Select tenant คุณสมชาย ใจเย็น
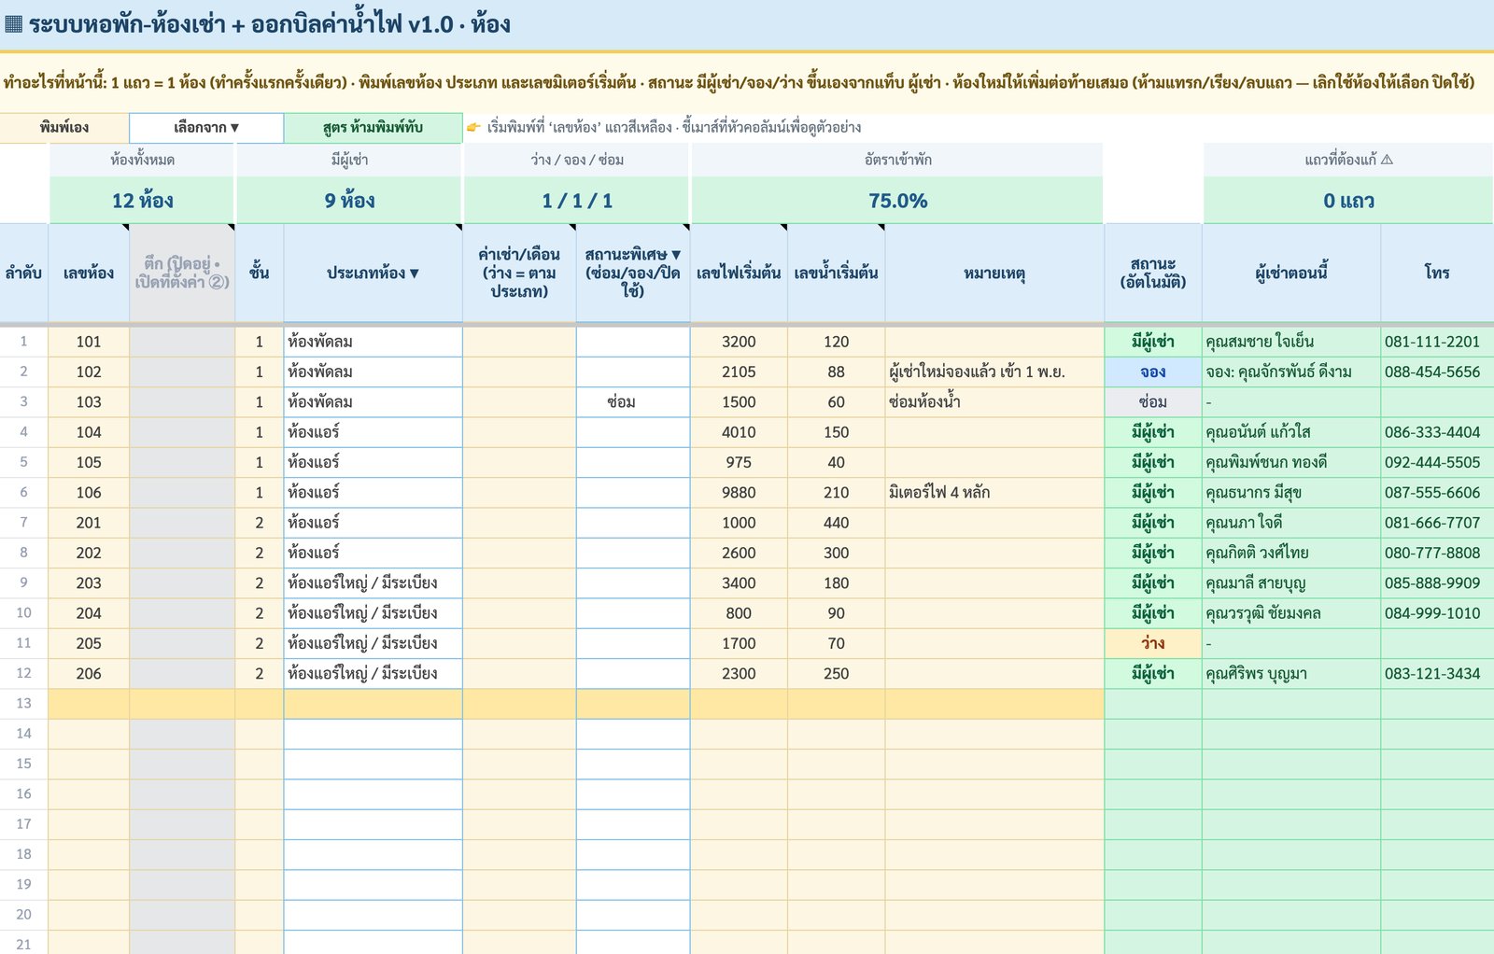Viewport: 1494px width, 954px height. [1291, 342]
